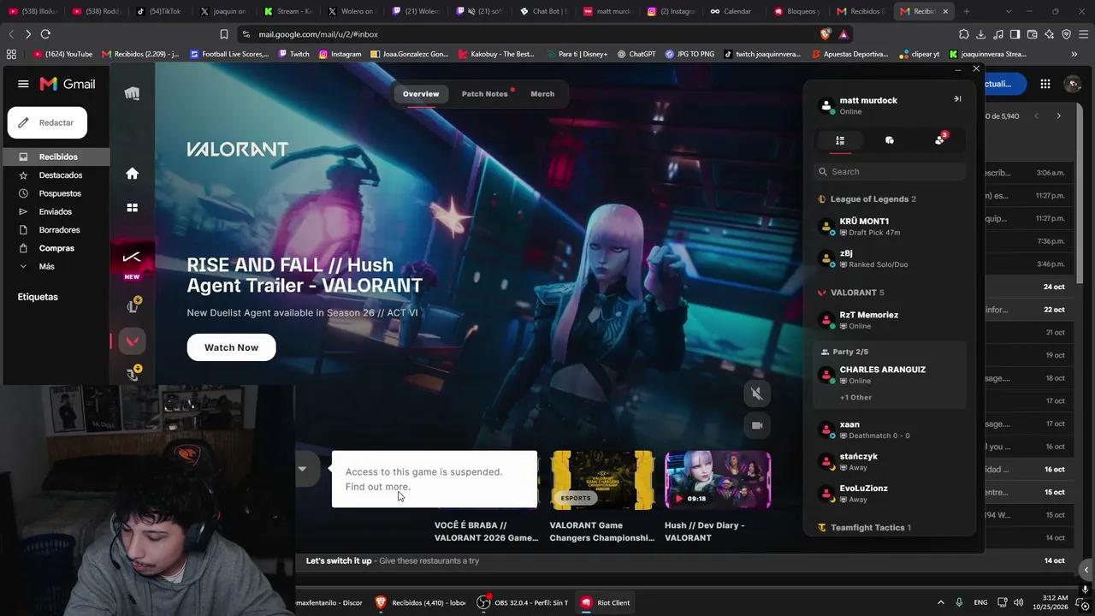Viewport: 1095px width, 616px height.
Task: Unmute the trailer audio
Action: click(x=757, y=394)
